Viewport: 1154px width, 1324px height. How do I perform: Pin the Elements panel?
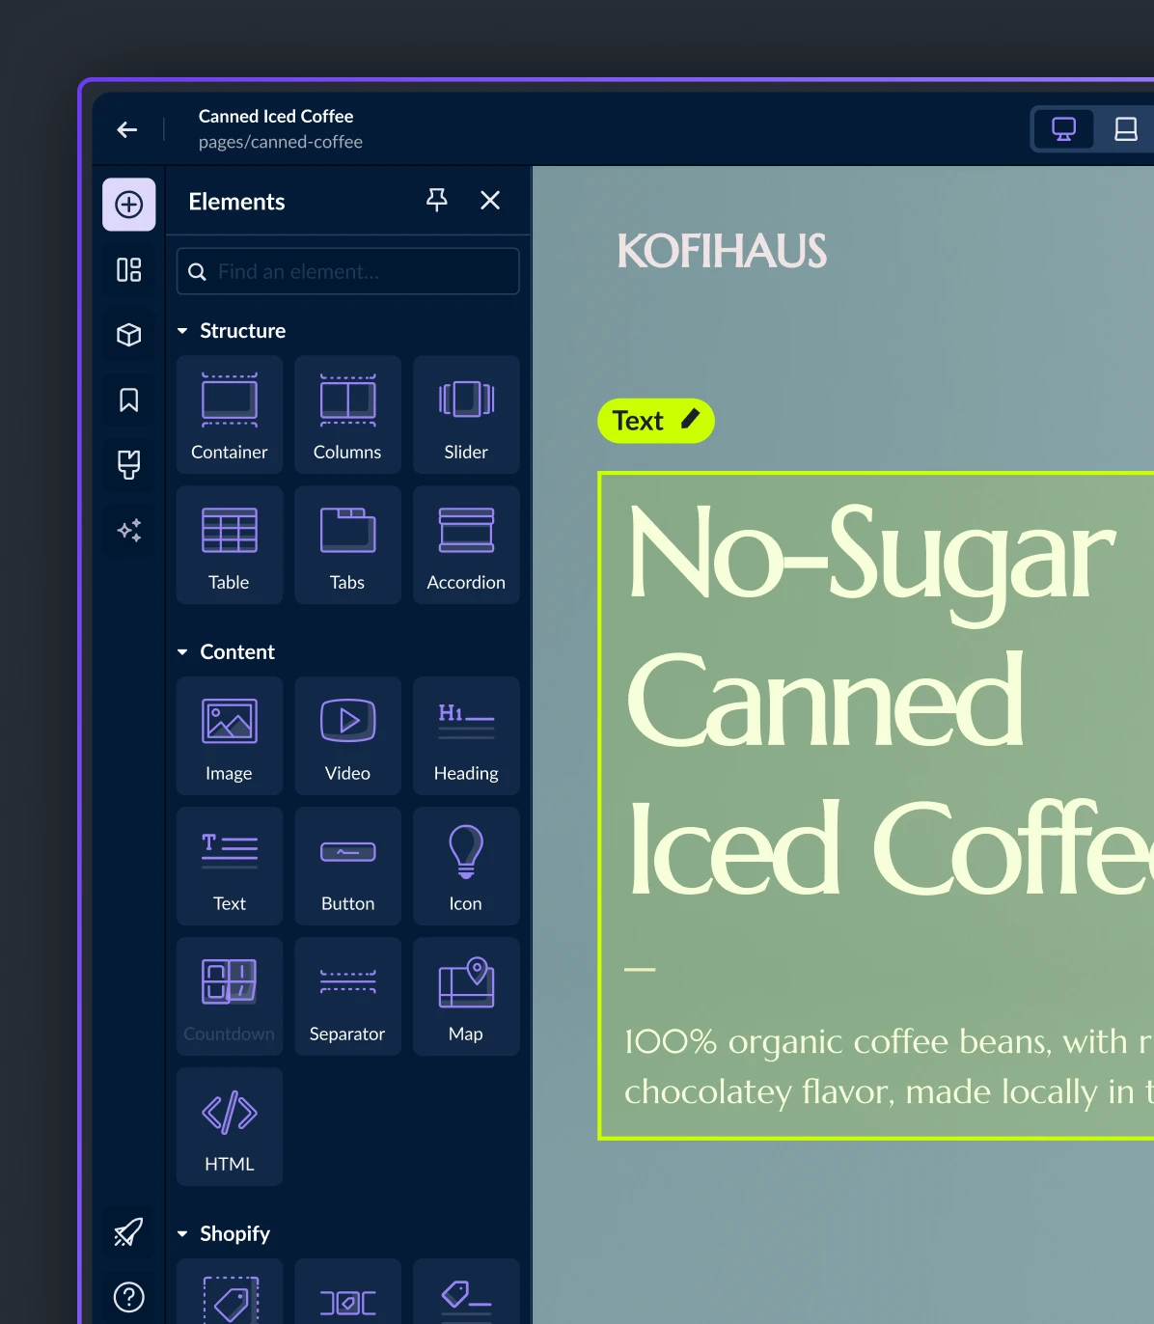tap(437, 200)
